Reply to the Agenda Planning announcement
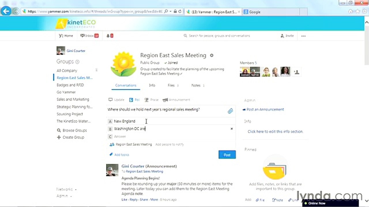369x207 pixels. click(133, 200)
